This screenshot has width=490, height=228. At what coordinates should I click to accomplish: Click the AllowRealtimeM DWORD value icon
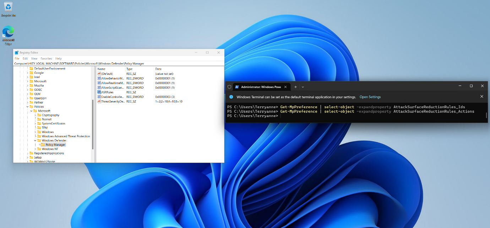click(x=100, y=83)
